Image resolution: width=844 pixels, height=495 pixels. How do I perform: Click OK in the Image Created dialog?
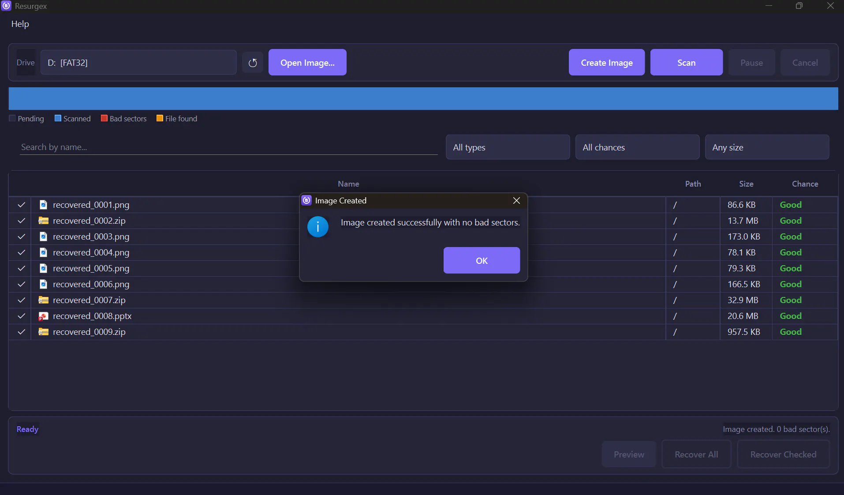pos(482,260)
